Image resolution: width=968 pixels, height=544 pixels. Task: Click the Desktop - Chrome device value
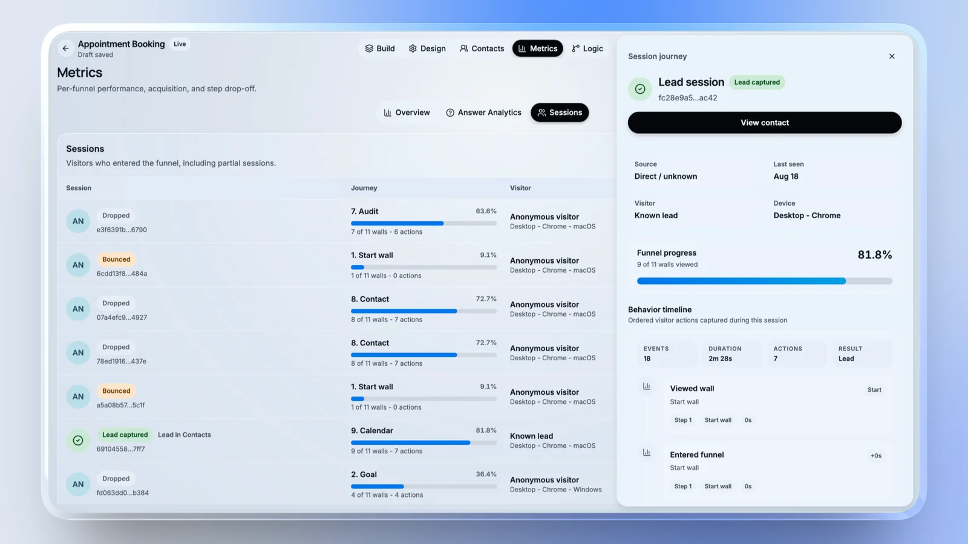point(807,215)
